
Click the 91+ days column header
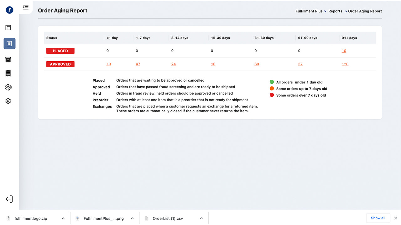tap(349, 38)
